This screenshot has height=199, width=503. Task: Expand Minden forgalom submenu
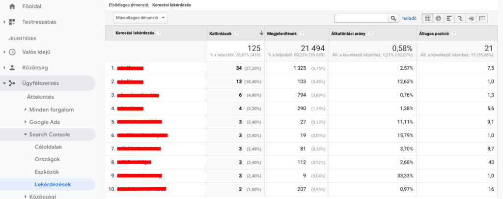point(26,110)
